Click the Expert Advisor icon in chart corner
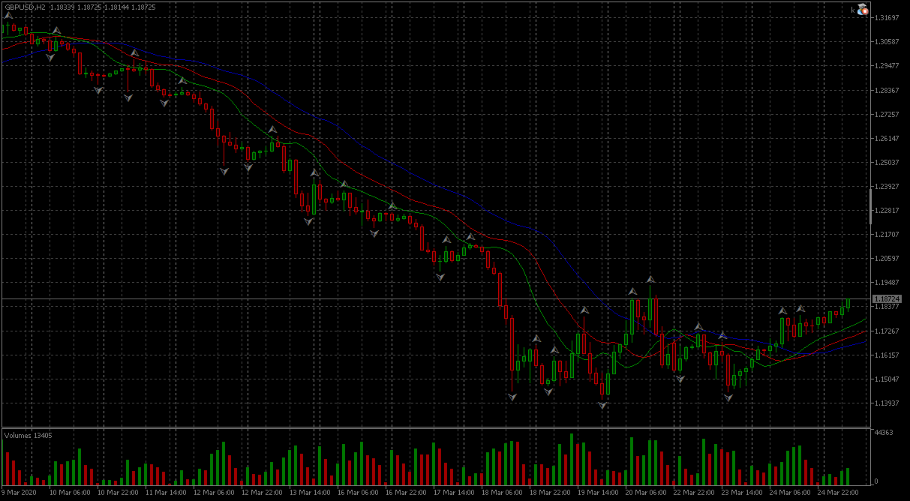Image resolution: width=910 pixels, height=501 pixels. [862, 10]
